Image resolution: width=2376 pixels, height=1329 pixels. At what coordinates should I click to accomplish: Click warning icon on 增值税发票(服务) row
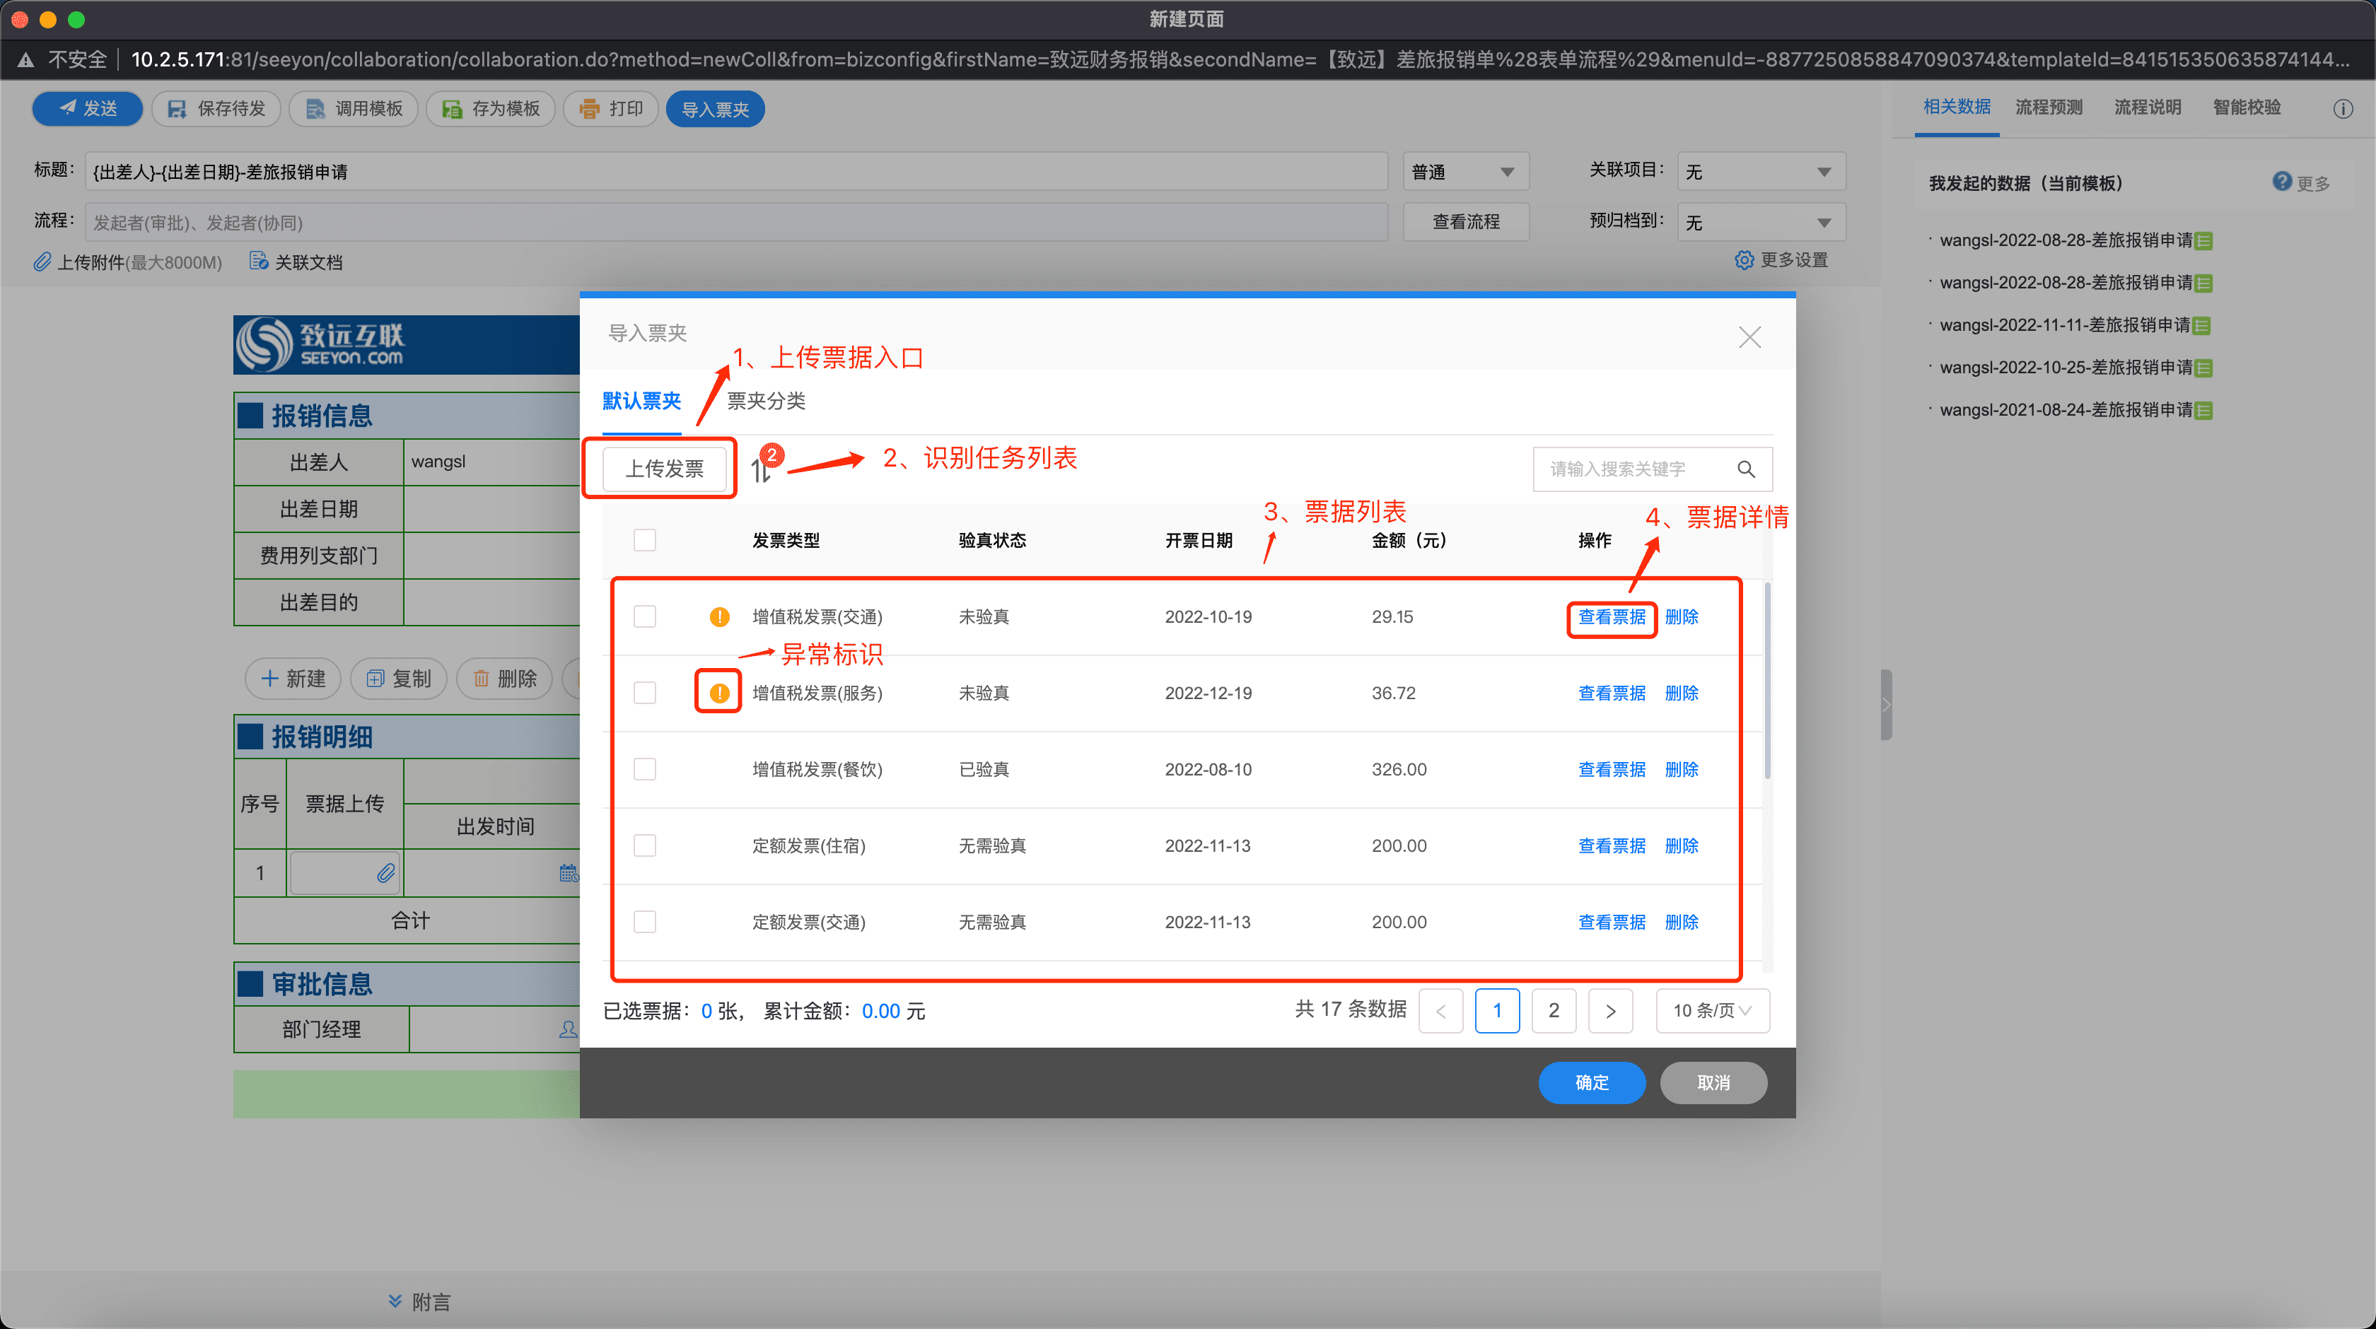pos(718,693)
